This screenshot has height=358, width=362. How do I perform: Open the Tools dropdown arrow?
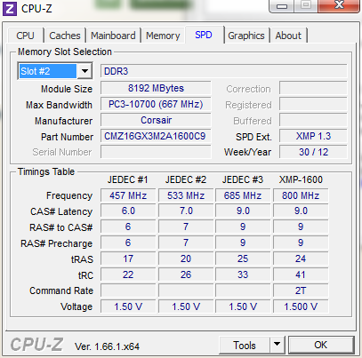(x=278, y=346)
